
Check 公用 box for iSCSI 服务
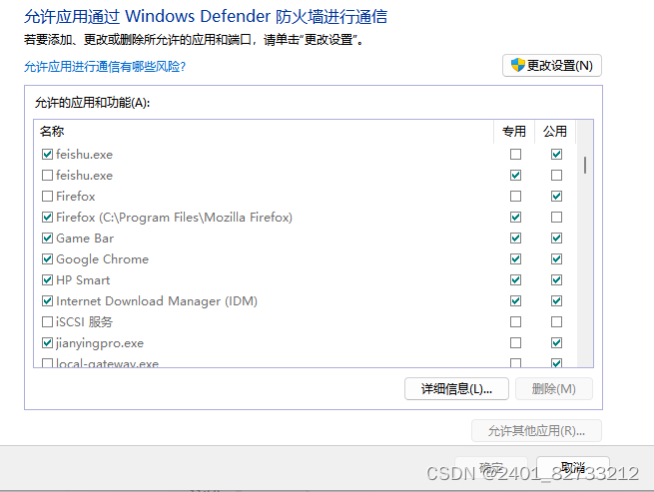click(556, 322)
